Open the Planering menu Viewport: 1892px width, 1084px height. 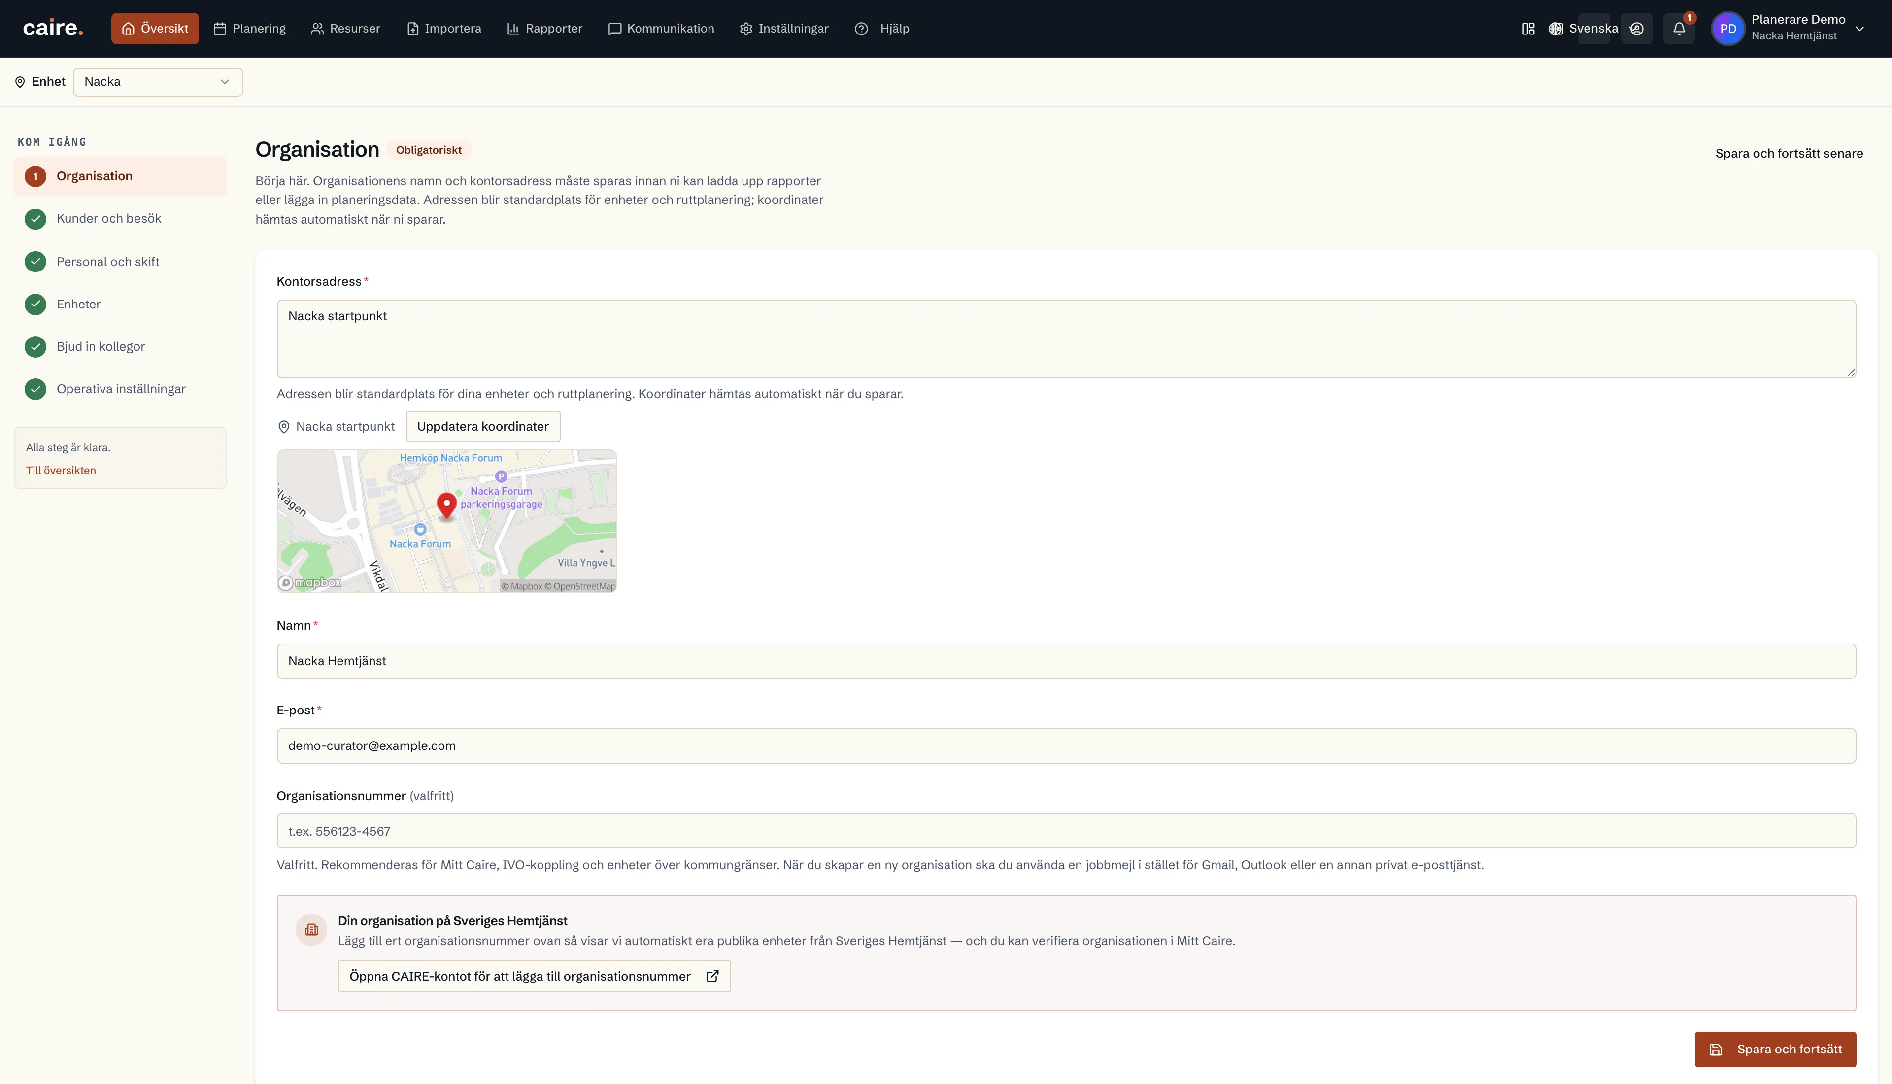pyautogui.click(x=249, y=28)
